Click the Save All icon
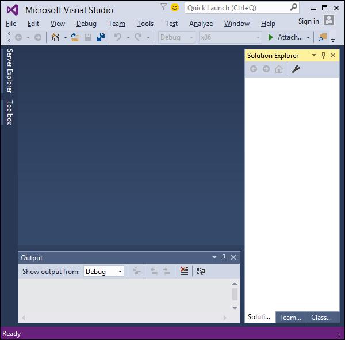 [101, 37]
